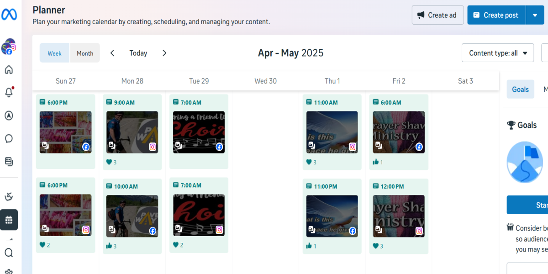Select the Planner calendar icon in sidebar
548x274 pixels.
(x=9, y=220)
